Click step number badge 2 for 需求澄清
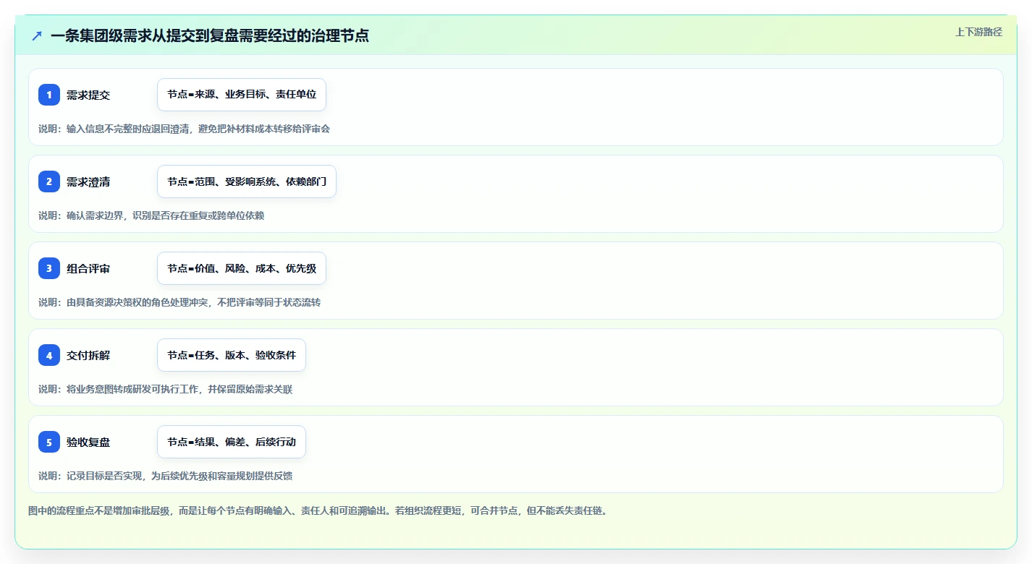1032x564 pixels. (49, 181)
